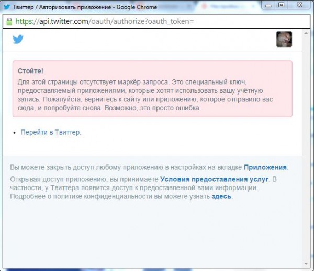Focus the api.twitter.com address bar
Screen dimensions: 314x271
coord(156,21)
